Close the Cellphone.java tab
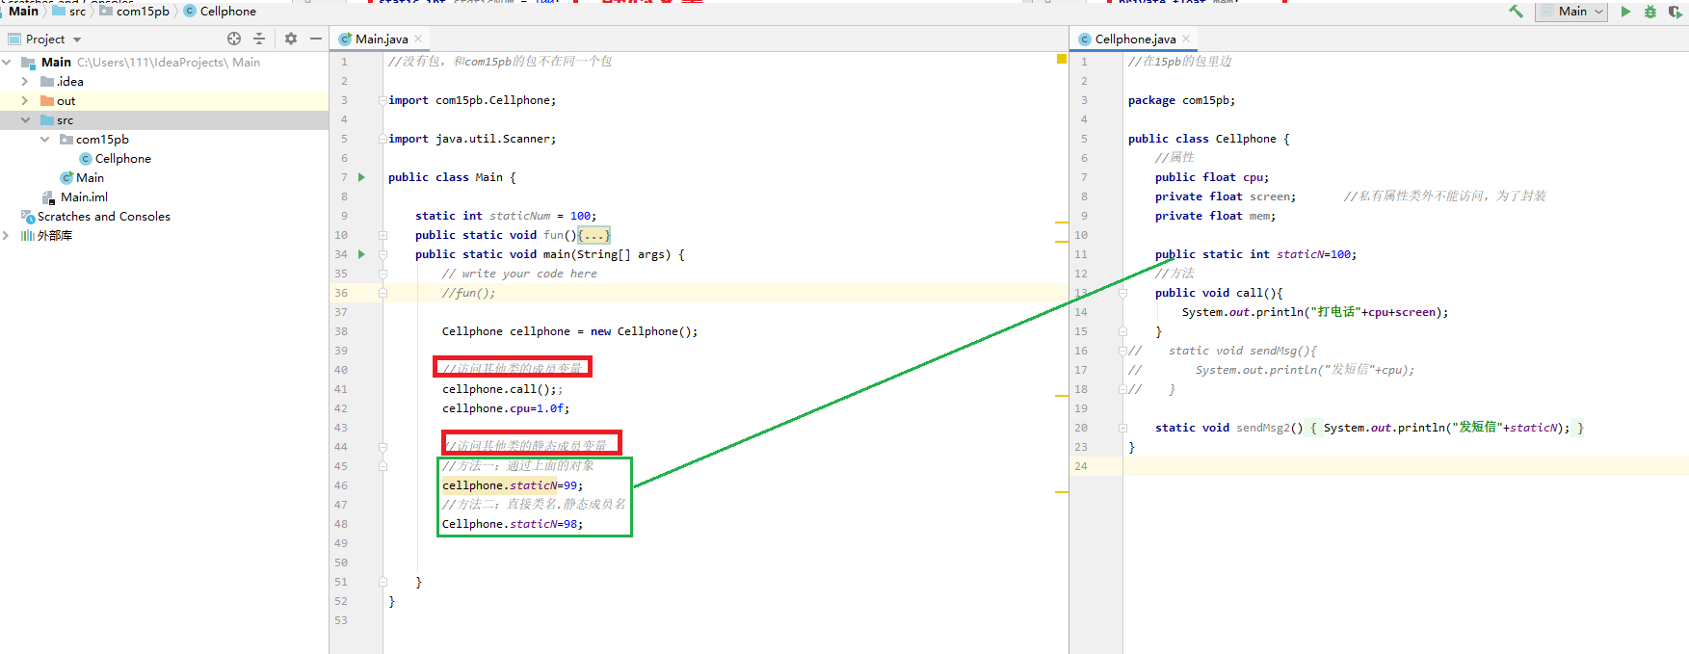 click(1186, 39)
